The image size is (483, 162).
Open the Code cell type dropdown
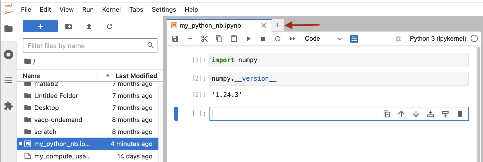click(x=323, y=39)
